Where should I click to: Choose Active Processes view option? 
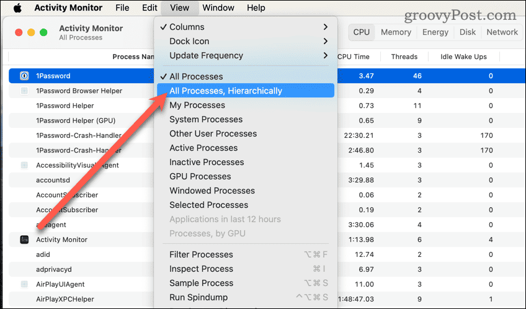246,148
